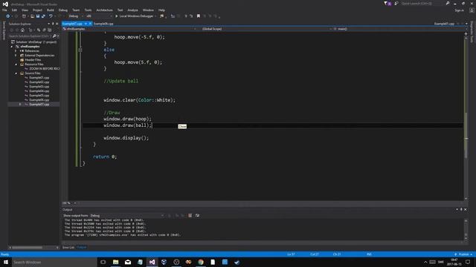The width and height of the screenshot is (476, 267).
Task: Switch to the Example06.cpp tab
Action: [x=103, y=24]
